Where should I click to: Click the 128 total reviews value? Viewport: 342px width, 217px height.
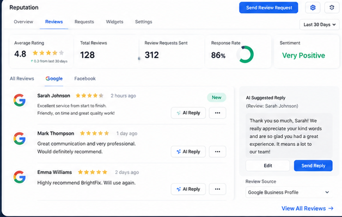pos(87,55)
